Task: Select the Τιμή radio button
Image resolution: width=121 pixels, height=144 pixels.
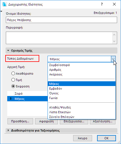Action: tap(13, 80)
